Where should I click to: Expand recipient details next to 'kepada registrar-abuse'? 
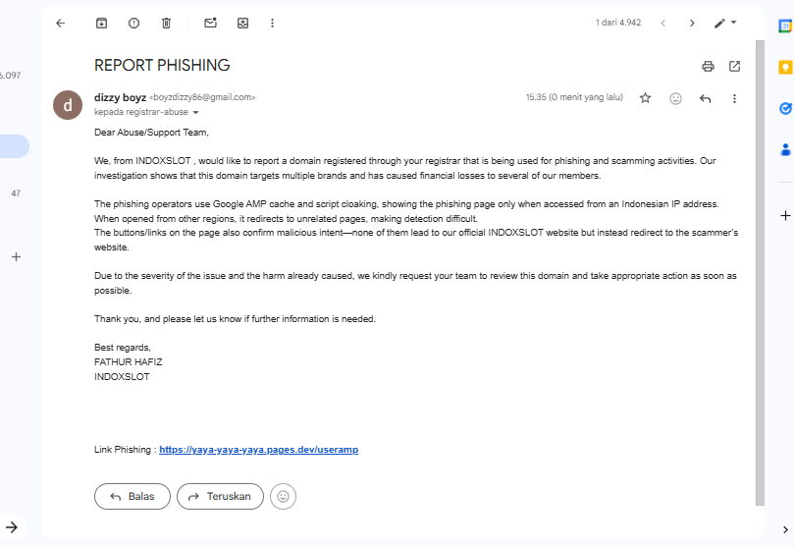tap(195, 113)
